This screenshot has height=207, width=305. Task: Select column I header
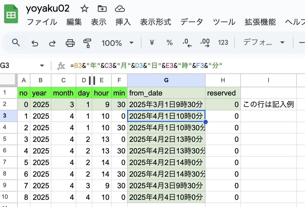coord(269,80)
